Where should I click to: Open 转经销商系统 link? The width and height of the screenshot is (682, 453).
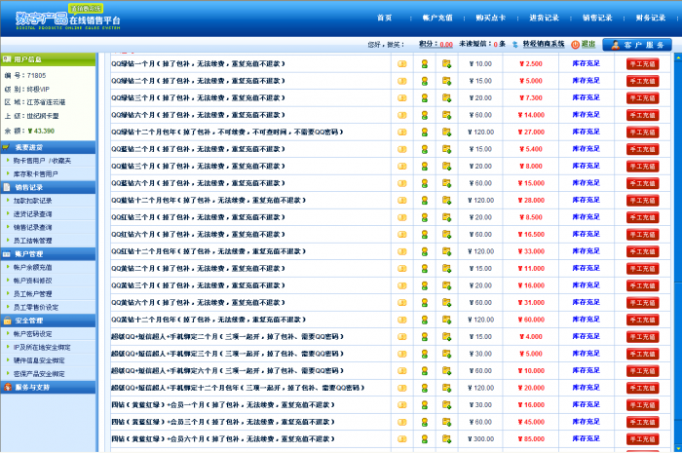pos(544,44)
